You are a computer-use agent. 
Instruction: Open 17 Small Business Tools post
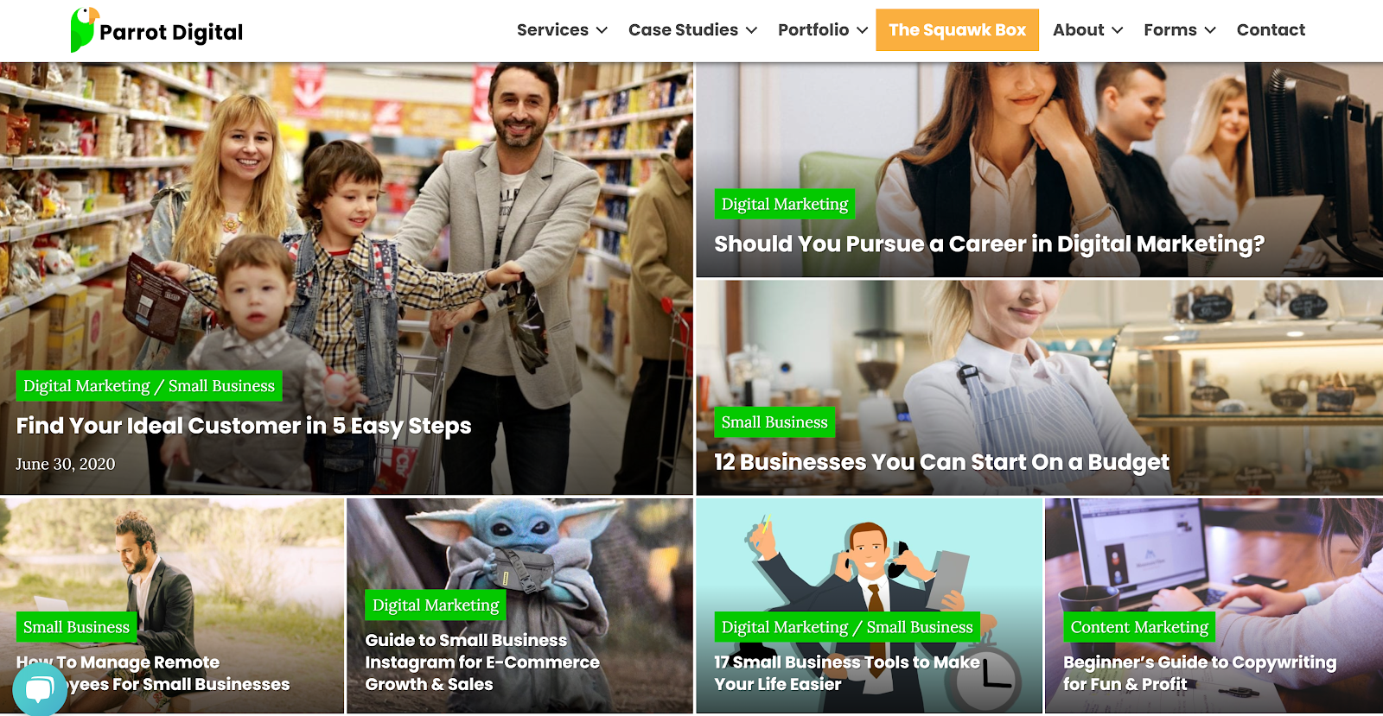[x=847, y=673]
